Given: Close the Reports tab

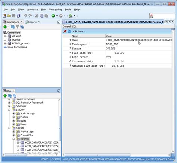Looking at the screenshot, I should (x=39, y=22).
